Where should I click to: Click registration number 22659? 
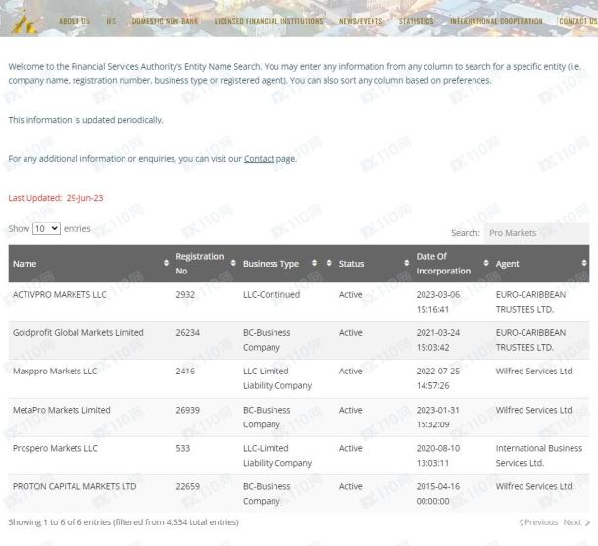click(187, 486)
